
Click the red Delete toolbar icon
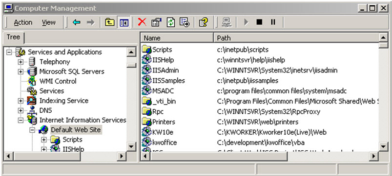click(142, 22)
